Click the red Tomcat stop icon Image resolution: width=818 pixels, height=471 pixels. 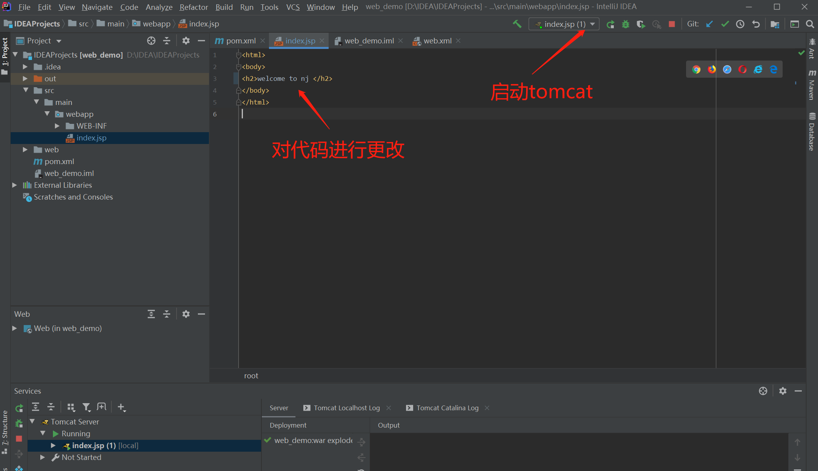coord(673,24)
